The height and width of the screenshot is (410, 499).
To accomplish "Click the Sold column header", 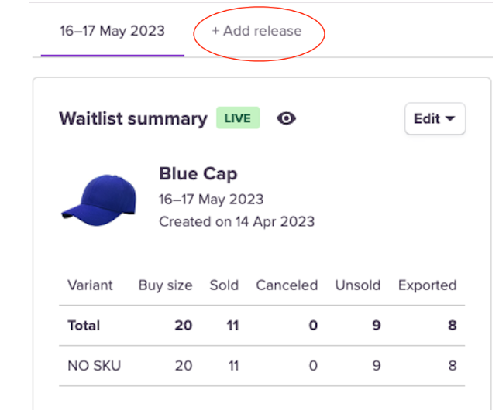I will point(224,285).
